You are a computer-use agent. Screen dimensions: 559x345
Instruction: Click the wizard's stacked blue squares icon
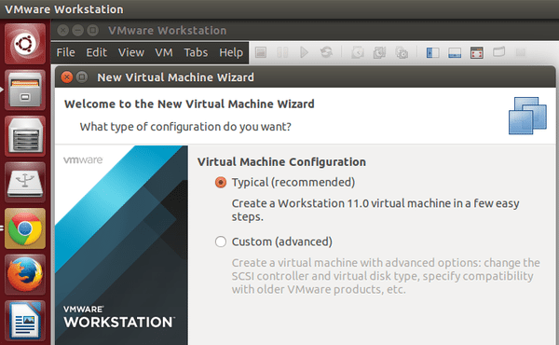point(527,116)
